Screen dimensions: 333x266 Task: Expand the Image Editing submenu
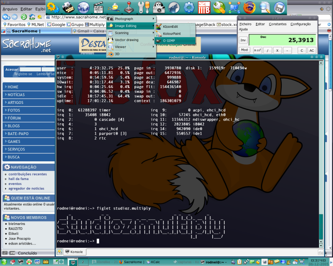tap(131, 26)
